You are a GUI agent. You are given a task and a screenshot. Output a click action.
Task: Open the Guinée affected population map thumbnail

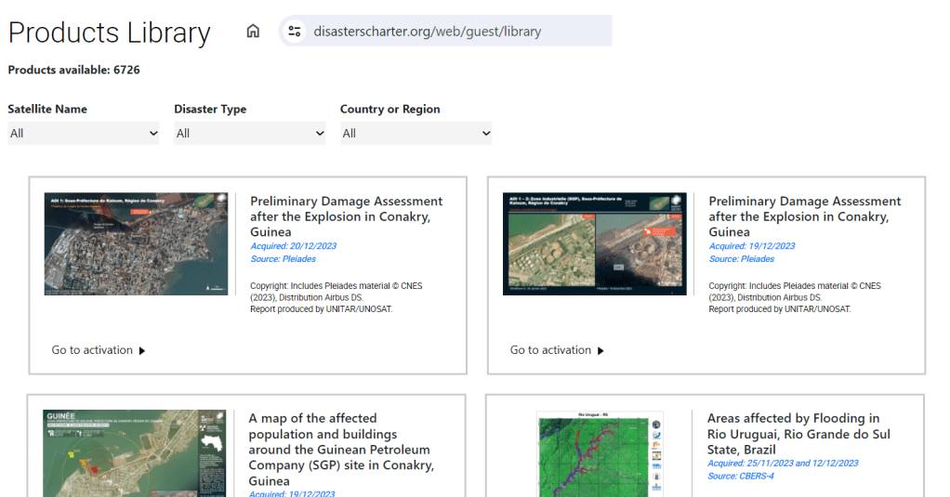(134, 452)
